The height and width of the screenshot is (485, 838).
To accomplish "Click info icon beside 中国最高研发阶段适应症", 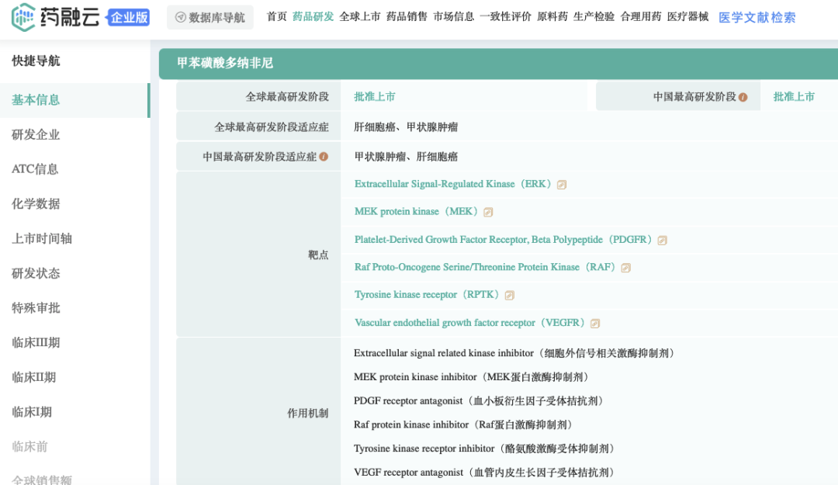I will (324, 157).
